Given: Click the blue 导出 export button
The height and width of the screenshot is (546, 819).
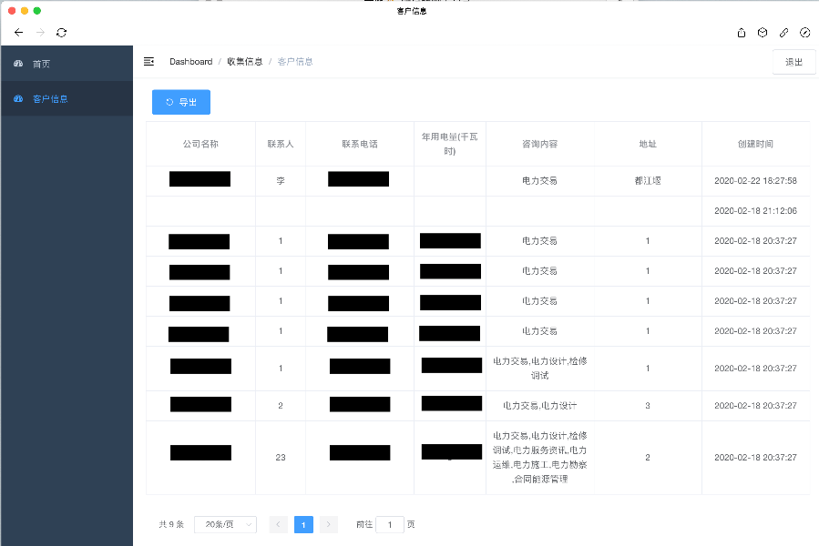Looking at the screenshot, I should click(180, 102).
